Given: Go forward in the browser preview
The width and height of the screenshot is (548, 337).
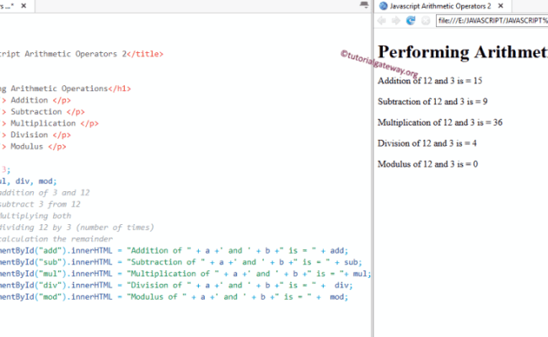Looking at the screenshot, I should (x=396, y=20).
